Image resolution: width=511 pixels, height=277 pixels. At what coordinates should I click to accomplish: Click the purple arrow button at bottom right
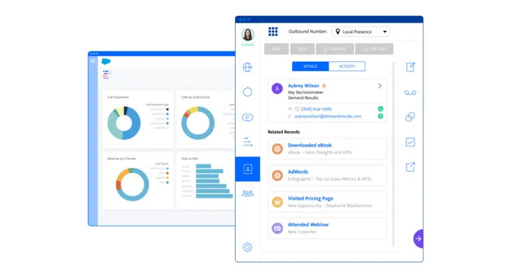419,238
